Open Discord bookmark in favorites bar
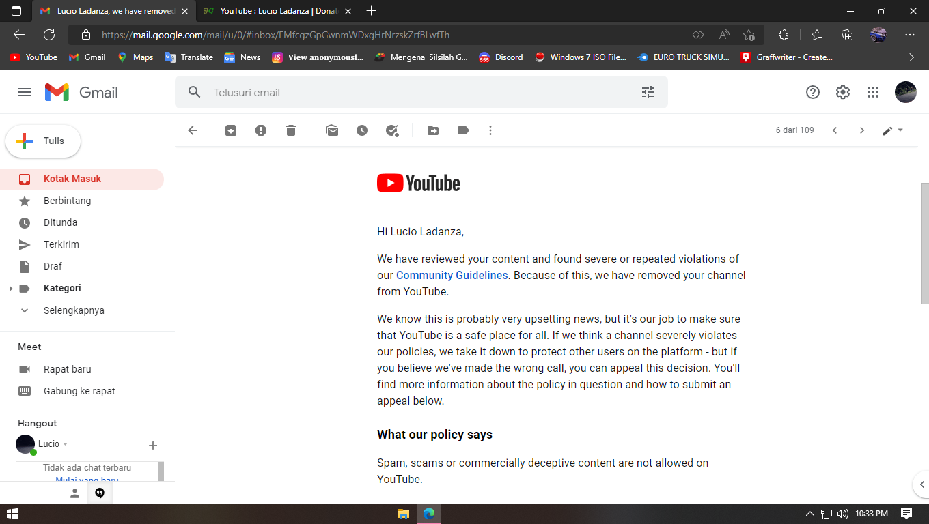 501,57
